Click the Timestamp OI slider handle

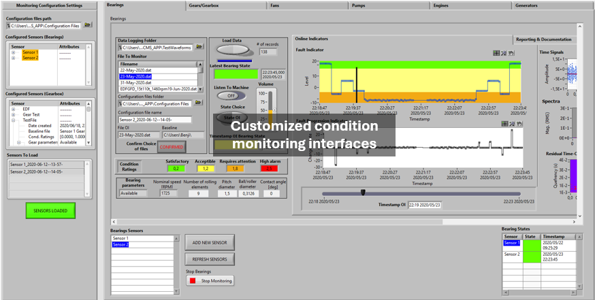363,193
